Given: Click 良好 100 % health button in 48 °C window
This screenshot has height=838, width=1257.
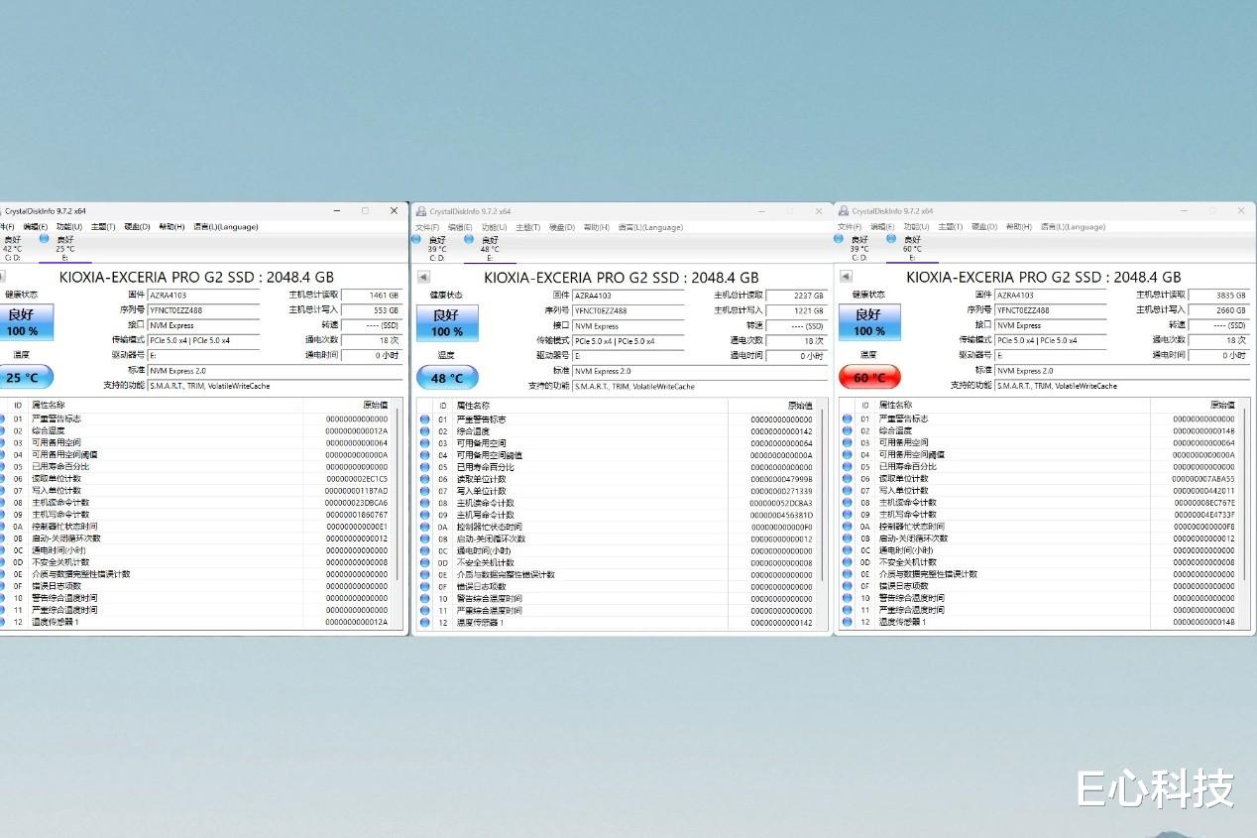Looking at the screenshot, I should tap(446, 323).
